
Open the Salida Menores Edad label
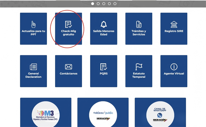coord(104,33)
